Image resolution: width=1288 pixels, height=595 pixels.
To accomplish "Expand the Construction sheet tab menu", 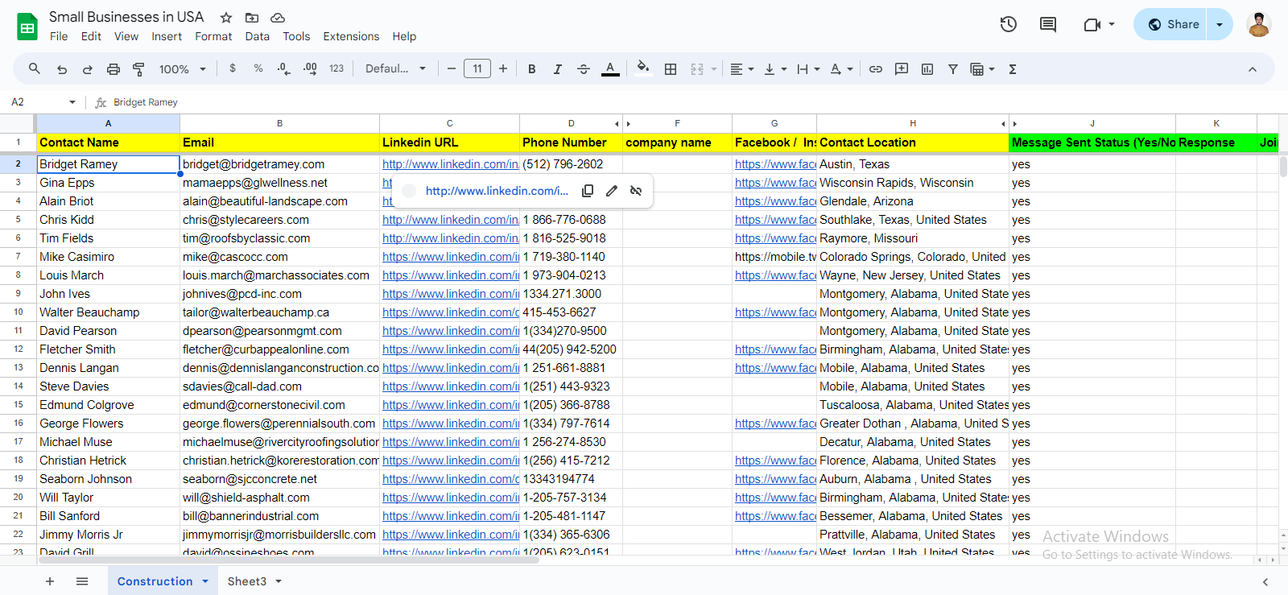I will coord(205,581).
